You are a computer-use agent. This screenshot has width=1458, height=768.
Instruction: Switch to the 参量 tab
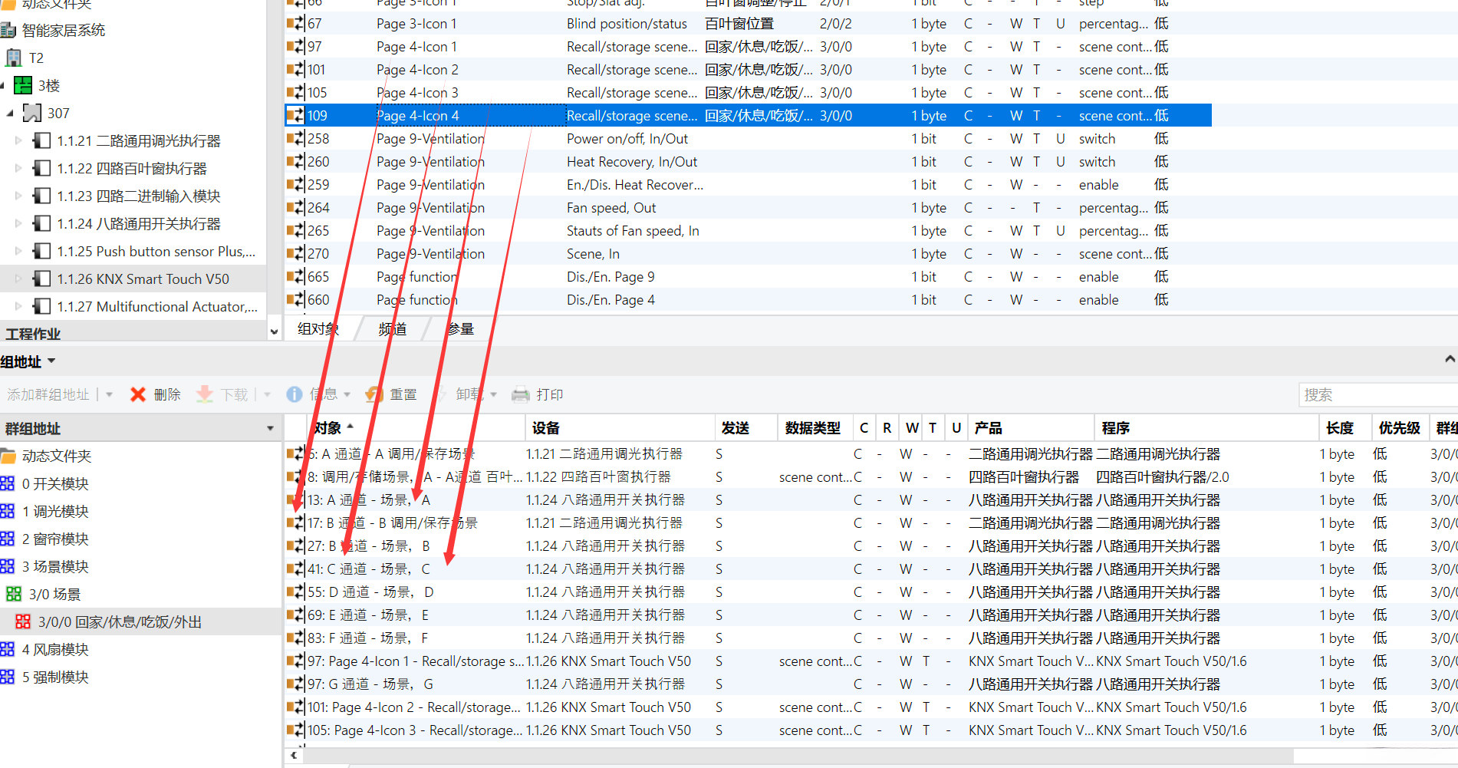[x=461, y=329]
